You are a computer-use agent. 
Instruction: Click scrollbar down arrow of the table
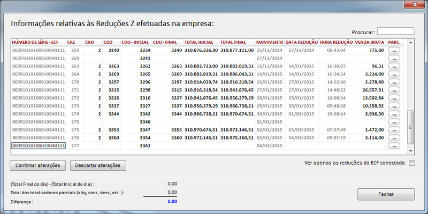coord(411,151)
